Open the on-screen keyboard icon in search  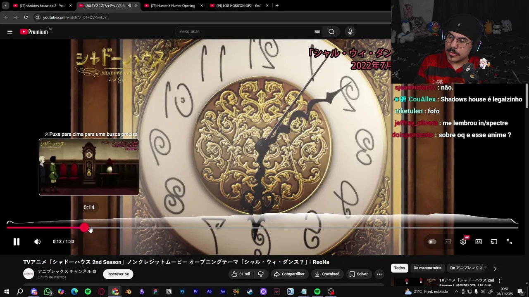[x=317, y=32]
